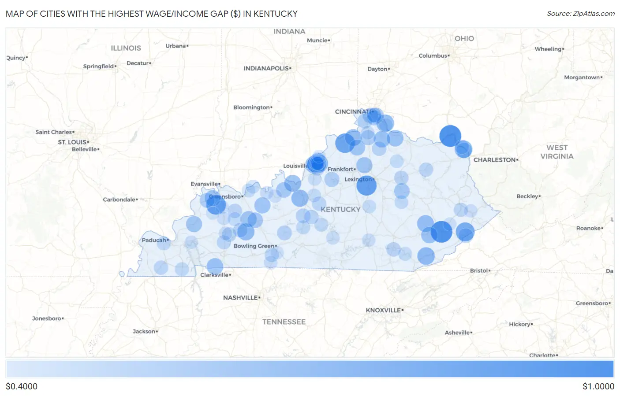Viewport: 620px width, 396px height.
Task: Click the INDIANA state label
Action: click(x=289, y=31)
